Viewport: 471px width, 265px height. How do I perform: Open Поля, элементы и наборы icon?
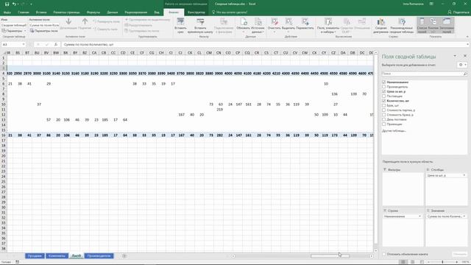pyautogui.click(x=328, y=22)
